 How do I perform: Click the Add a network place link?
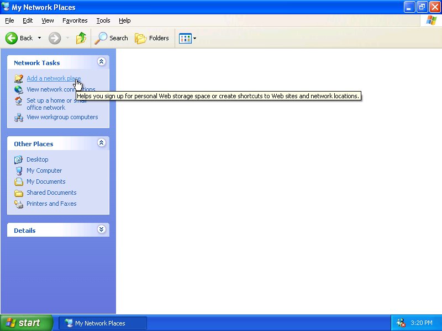(x=53, y=78)
